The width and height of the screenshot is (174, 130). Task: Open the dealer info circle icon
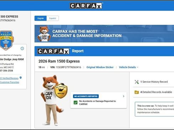(x=22, y=48)
